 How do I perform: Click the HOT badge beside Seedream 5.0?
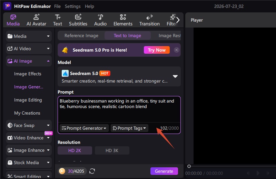point(105,73)
